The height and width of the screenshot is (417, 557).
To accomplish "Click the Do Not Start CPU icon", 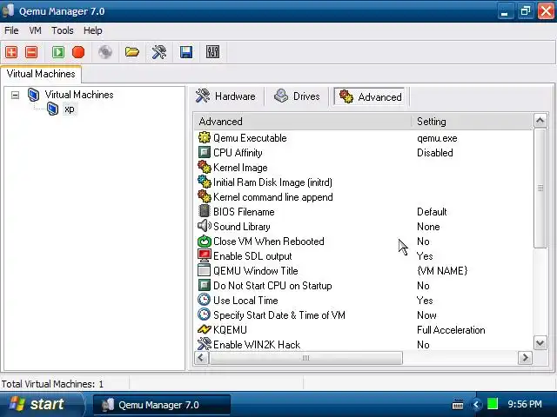I will (205, 286).
